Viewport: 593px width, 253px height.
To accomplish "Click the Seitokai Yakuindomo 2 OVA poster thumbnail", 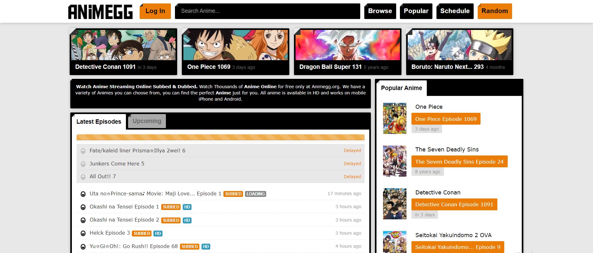I will (395, 242).
